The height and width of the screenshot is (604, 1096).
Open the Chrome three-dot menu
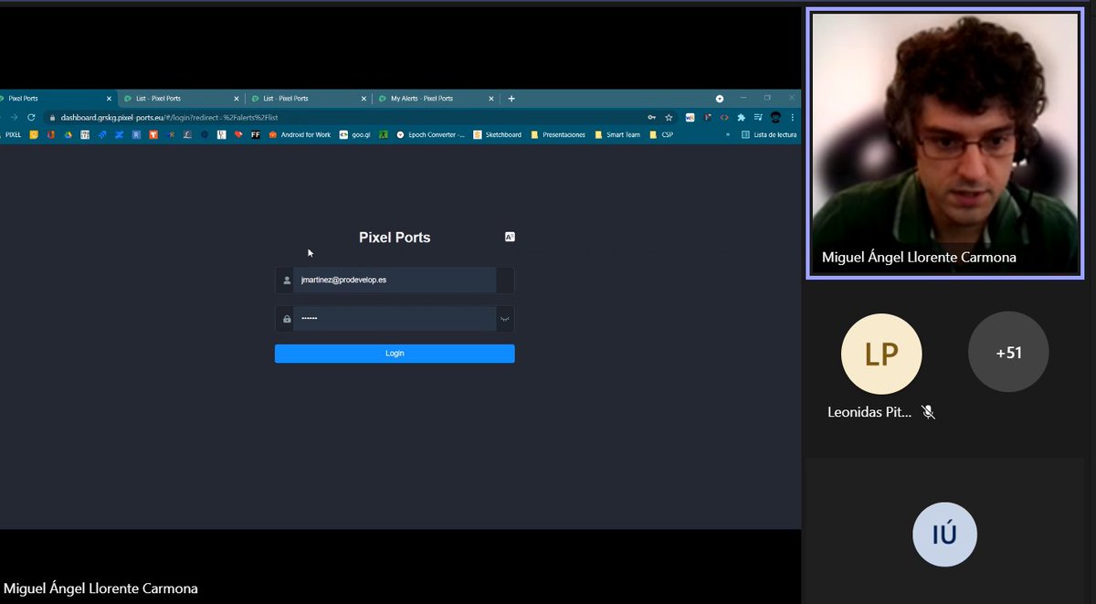pos(792,118)
